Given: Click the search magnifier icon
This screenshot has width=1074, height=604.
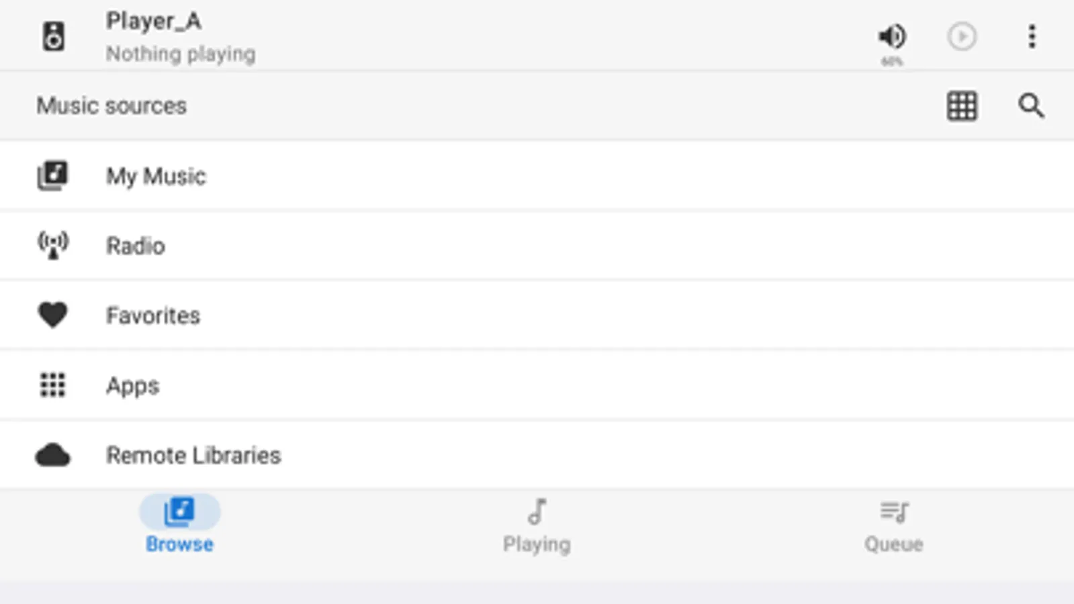Looking at the screenshot, I should [1031, 106].
